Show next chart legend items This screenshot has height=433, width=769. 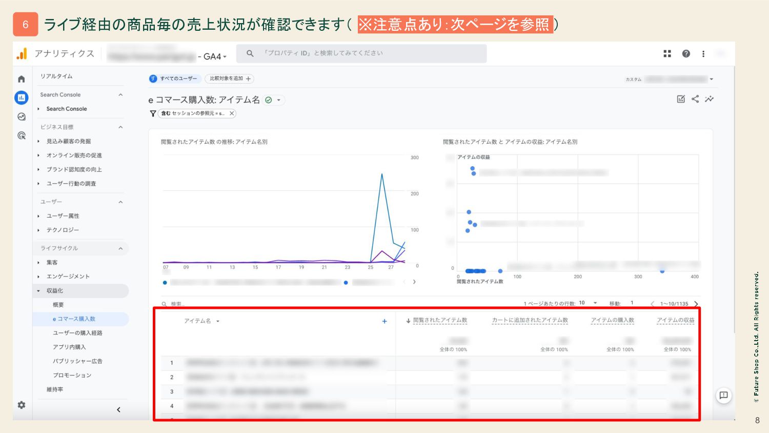point(414,282)
